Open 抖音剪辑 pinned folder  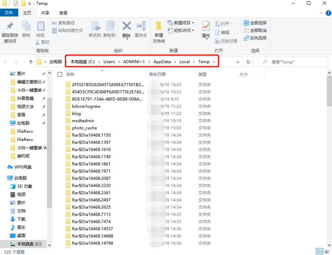click(x=22, y=98)
